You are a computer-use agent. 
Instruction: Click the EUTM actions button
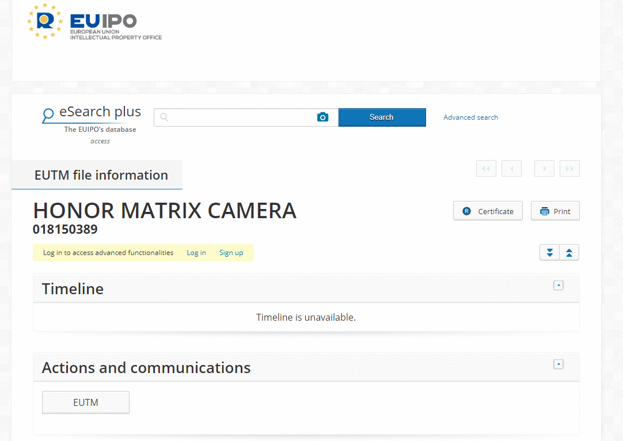tap(86, 402)
